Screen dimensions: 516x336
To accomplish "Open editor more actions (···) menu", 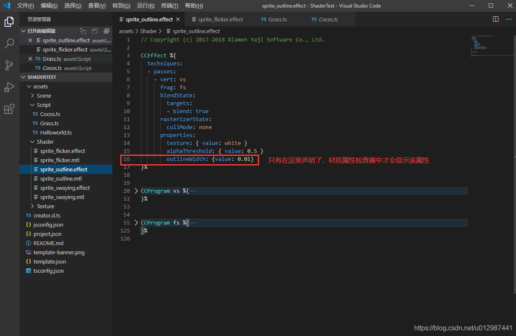I will (x=508, y=19).
